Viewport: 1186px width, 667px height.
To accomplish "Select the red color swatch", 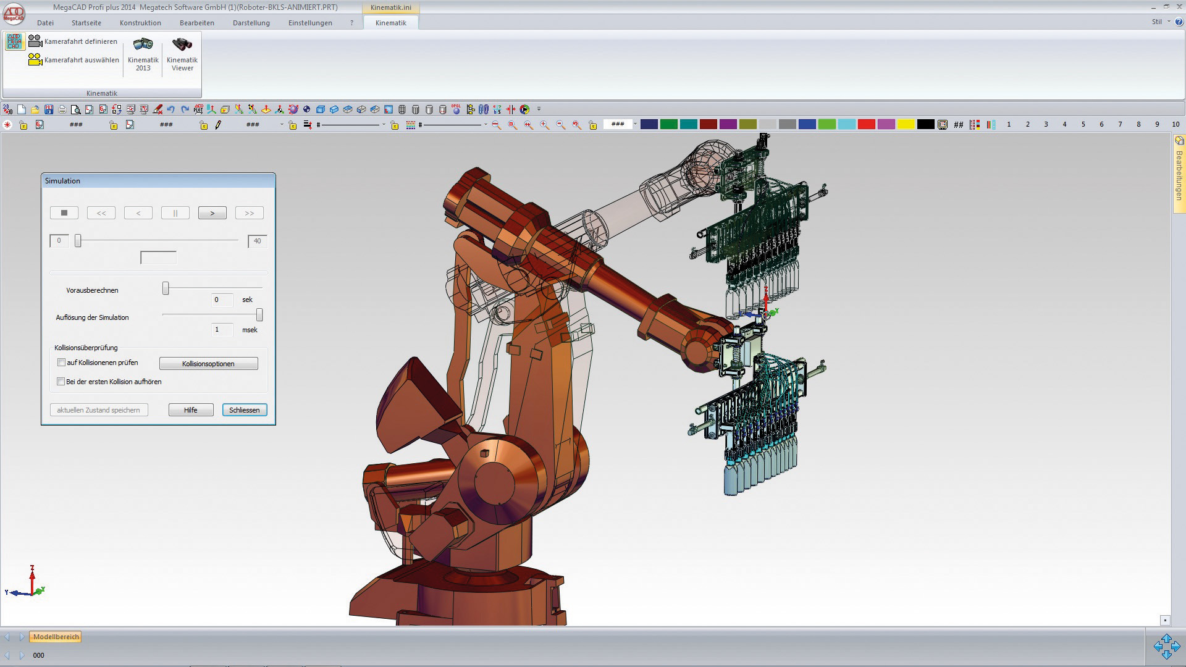I will pos(866,124).
